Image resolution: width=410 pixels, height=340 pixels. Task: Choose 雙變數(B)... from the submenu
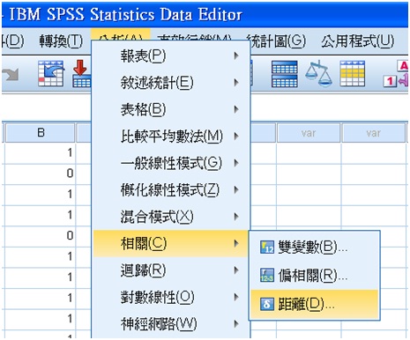[315, 247]
